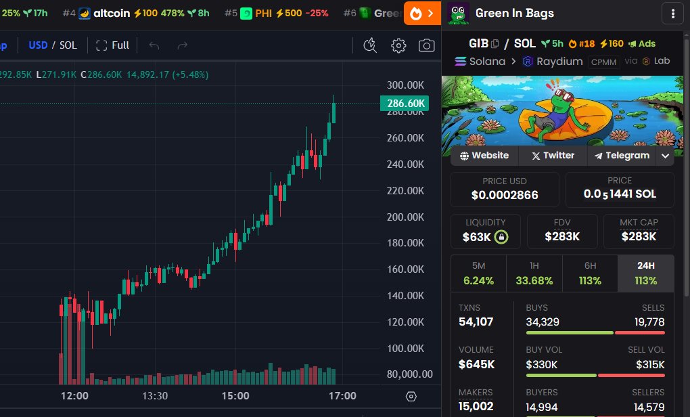Open the Website link
The width and height of the screenshot is (690, 417).
coord(484,156)
